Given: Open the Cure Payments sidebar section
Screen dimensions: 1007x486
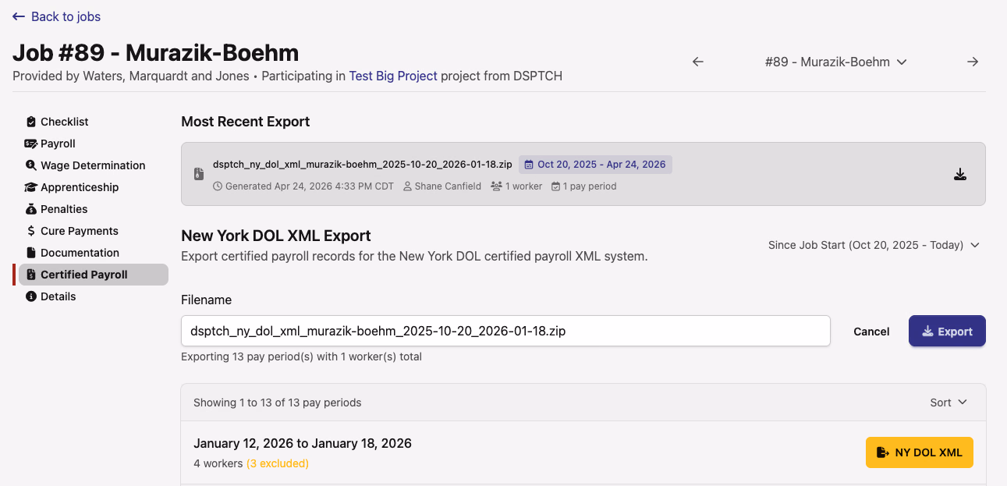Looking at the screenshot, I should (x=94, y=231).
